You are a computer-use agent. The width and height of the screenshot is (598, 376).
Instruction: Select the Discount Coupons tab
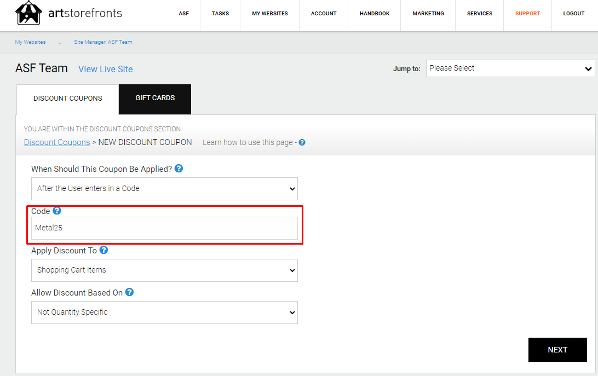pyautogui.click(x=67, y=99)
